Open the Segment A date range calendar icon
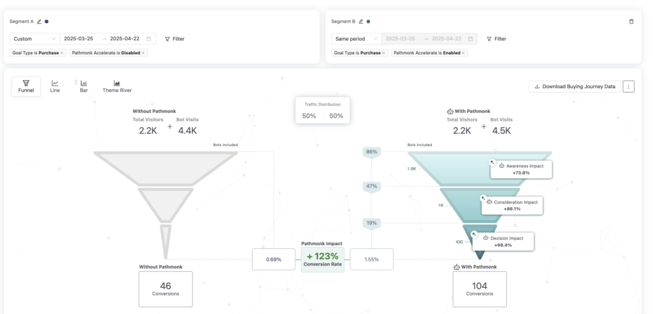Image resolution: width=653 pixels, height=314 pixels. (x=149, y=39)
